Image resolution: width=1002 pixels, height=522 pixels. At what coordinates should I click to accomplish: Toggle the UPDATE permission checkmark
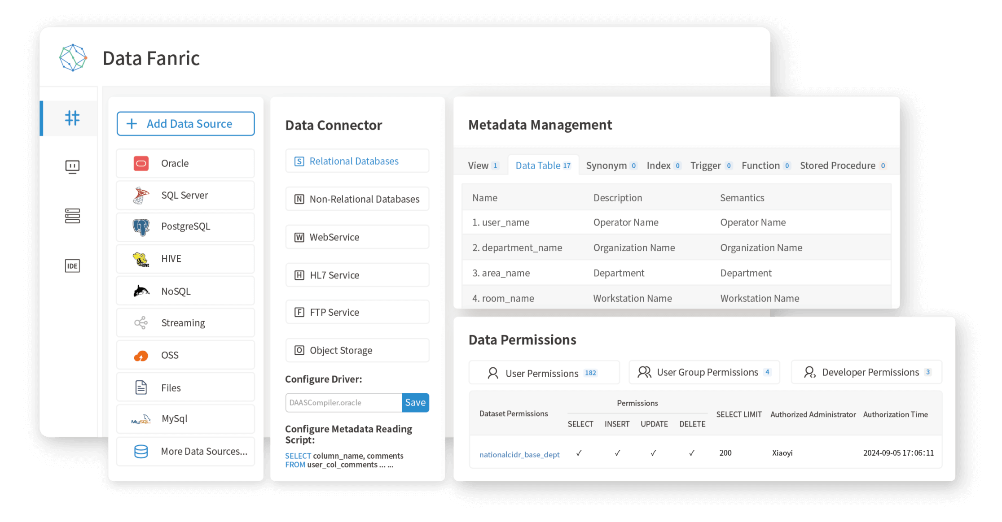(654, 453)
